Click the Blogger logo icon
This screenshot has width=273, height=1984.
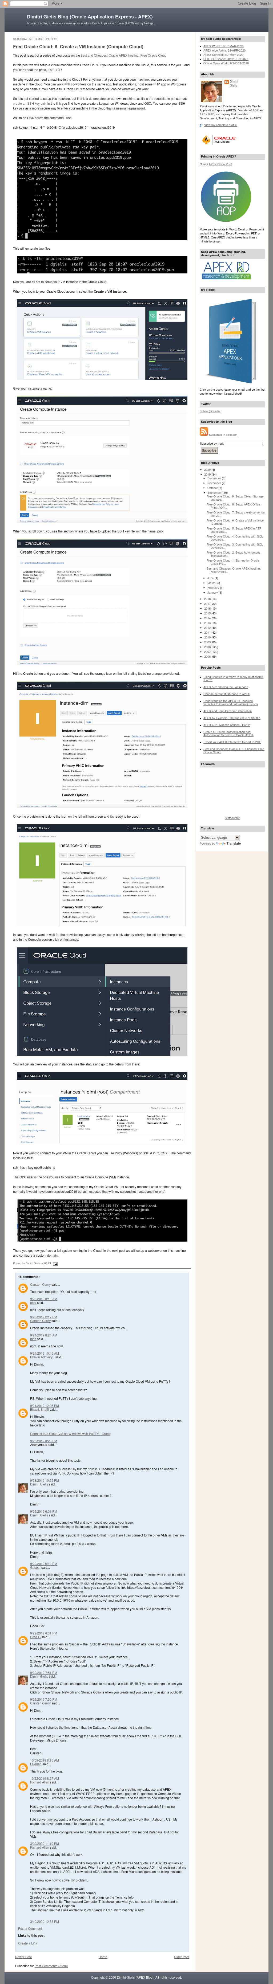[x=5, y=3]
